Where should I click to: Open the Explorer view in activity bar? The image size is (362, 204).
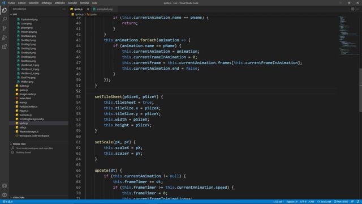pos(5,10)
